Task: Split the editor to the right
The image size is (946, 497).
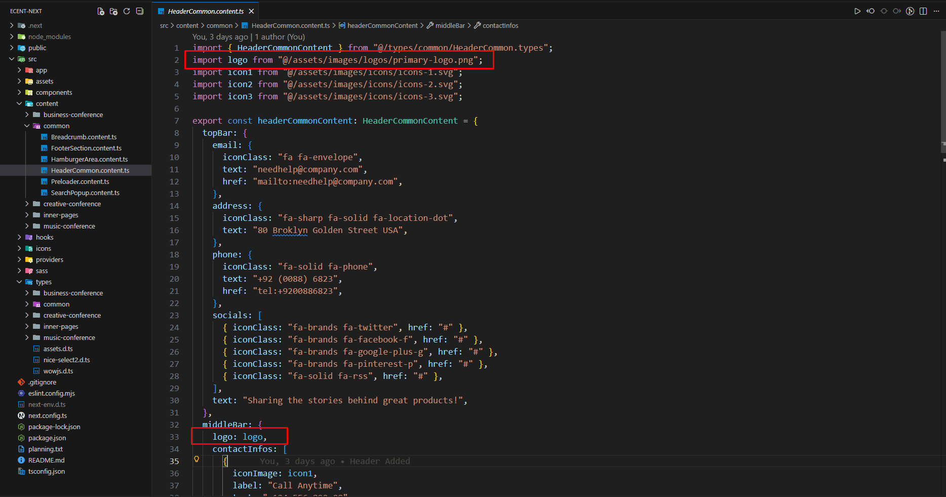Action: [923, 11]
